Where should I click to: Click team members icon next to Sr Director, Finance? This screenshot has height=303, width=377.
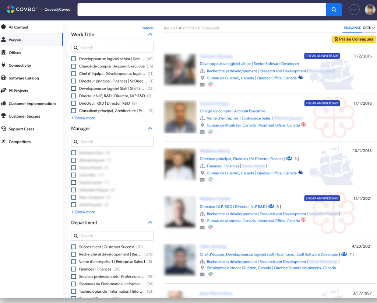289,159
